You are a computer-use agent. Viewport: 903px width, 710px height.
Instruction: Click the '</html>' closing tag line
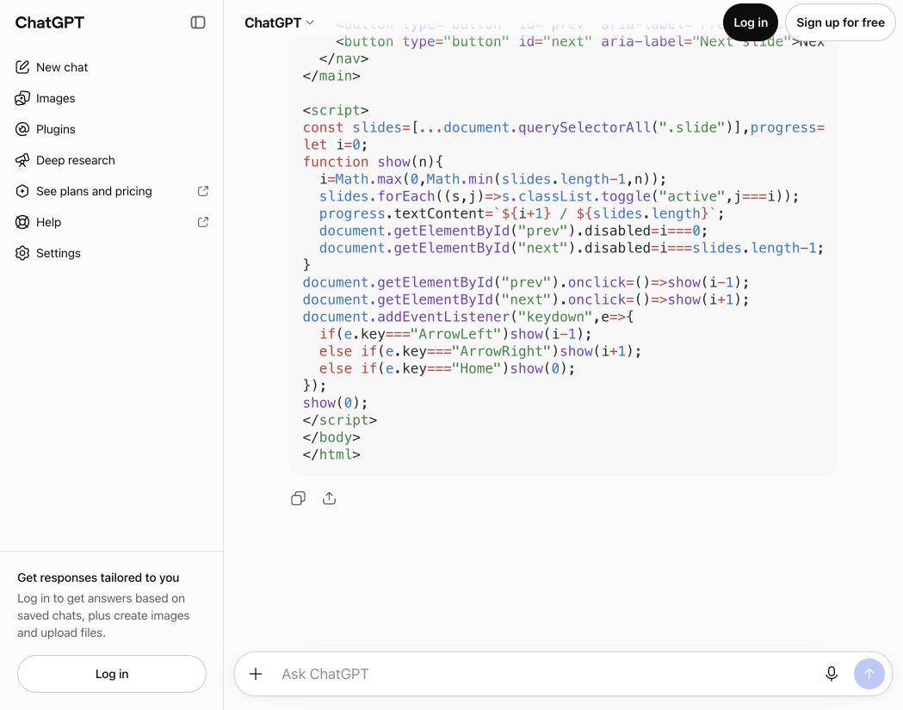point(331,454)
